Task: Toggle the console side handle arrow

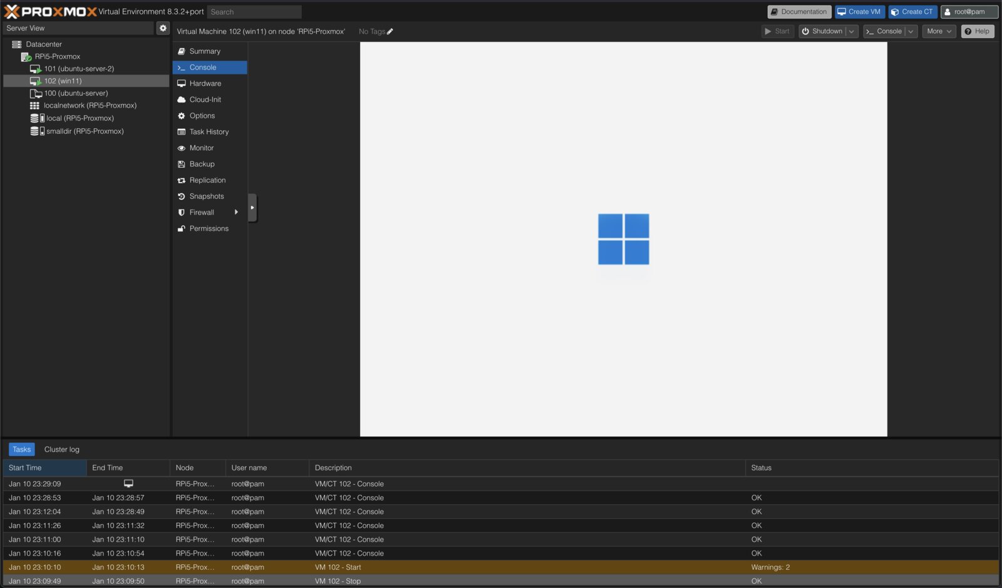Action: [252, 208]
